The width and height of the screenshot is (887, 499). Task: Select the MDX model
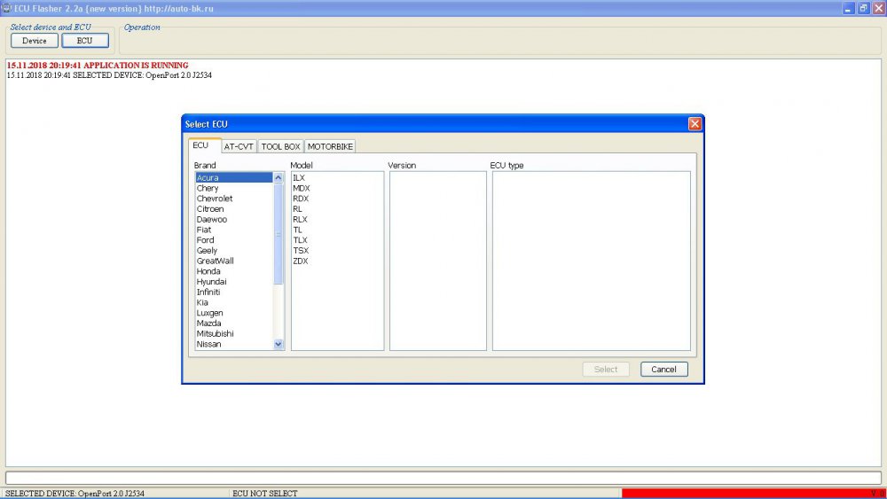pos(301,189)
